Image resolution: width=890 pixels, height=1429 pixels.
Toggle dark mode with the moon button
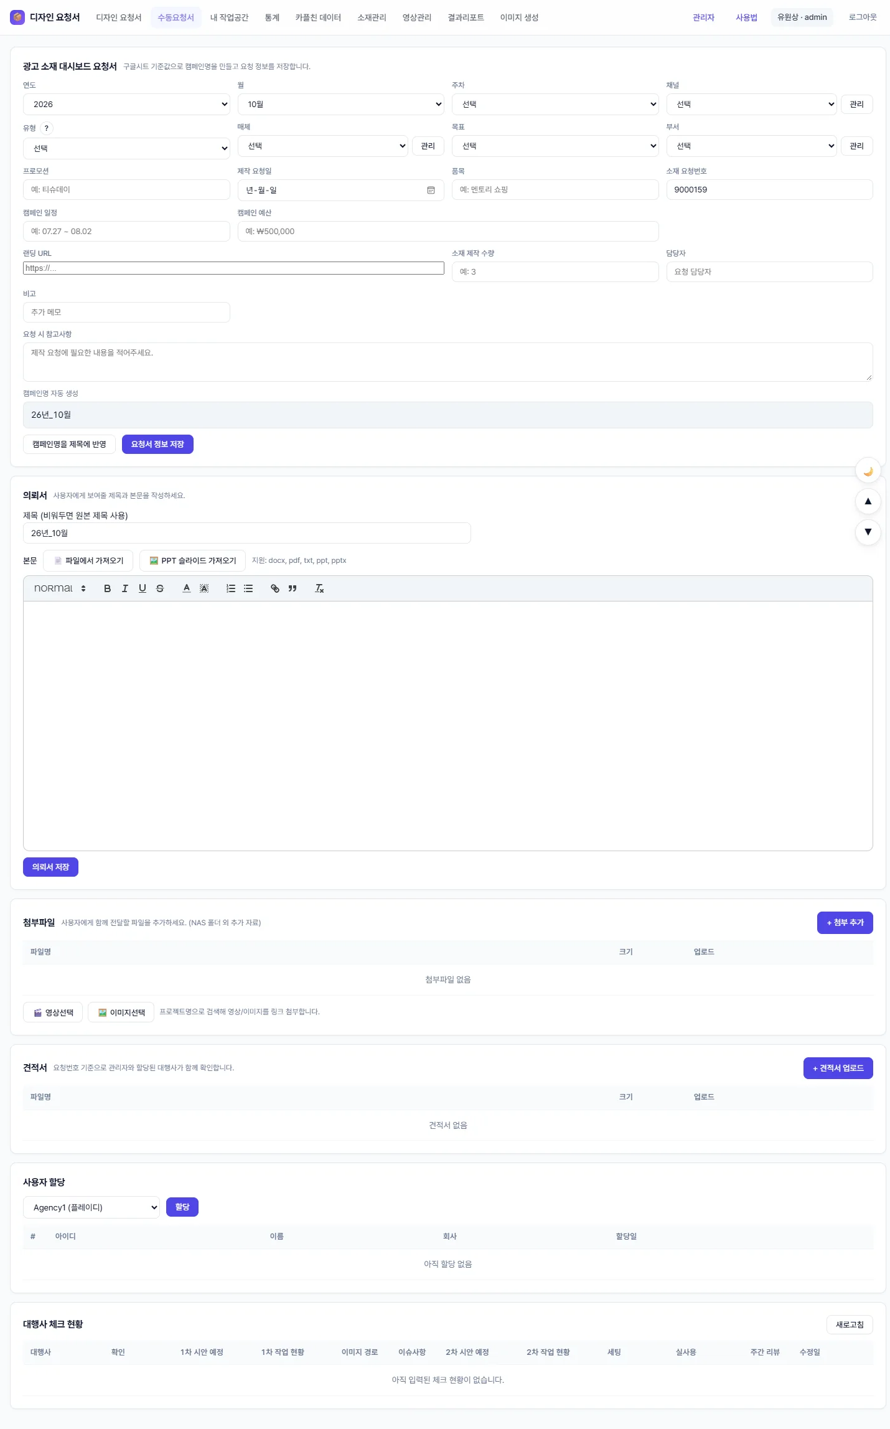coord(868,471)
